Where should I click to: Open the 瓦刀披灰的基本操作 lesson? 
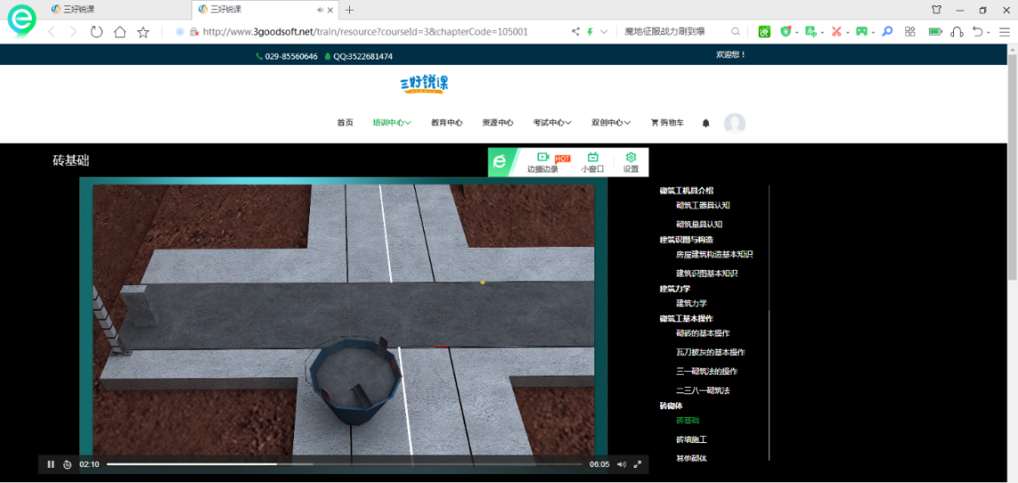point(710,352)
